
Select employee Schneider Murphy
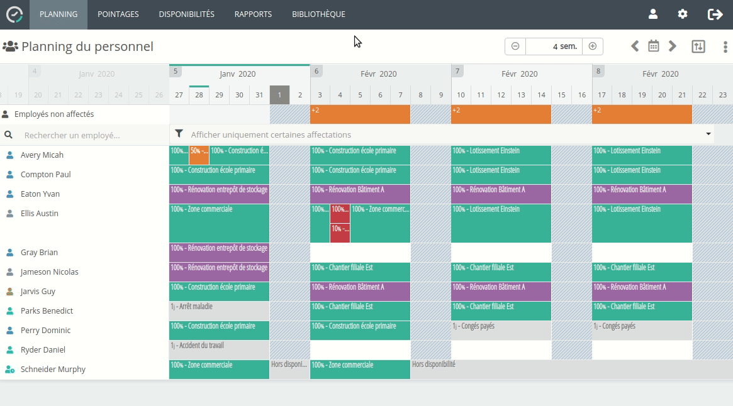point(53,370)
